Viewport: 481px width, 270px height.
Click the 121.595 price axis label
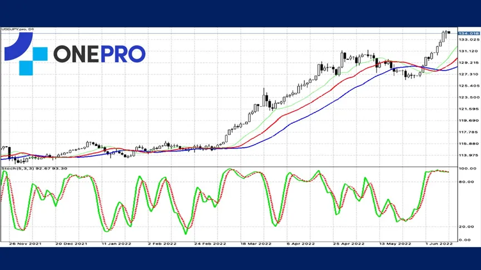(x=469, y=109)
